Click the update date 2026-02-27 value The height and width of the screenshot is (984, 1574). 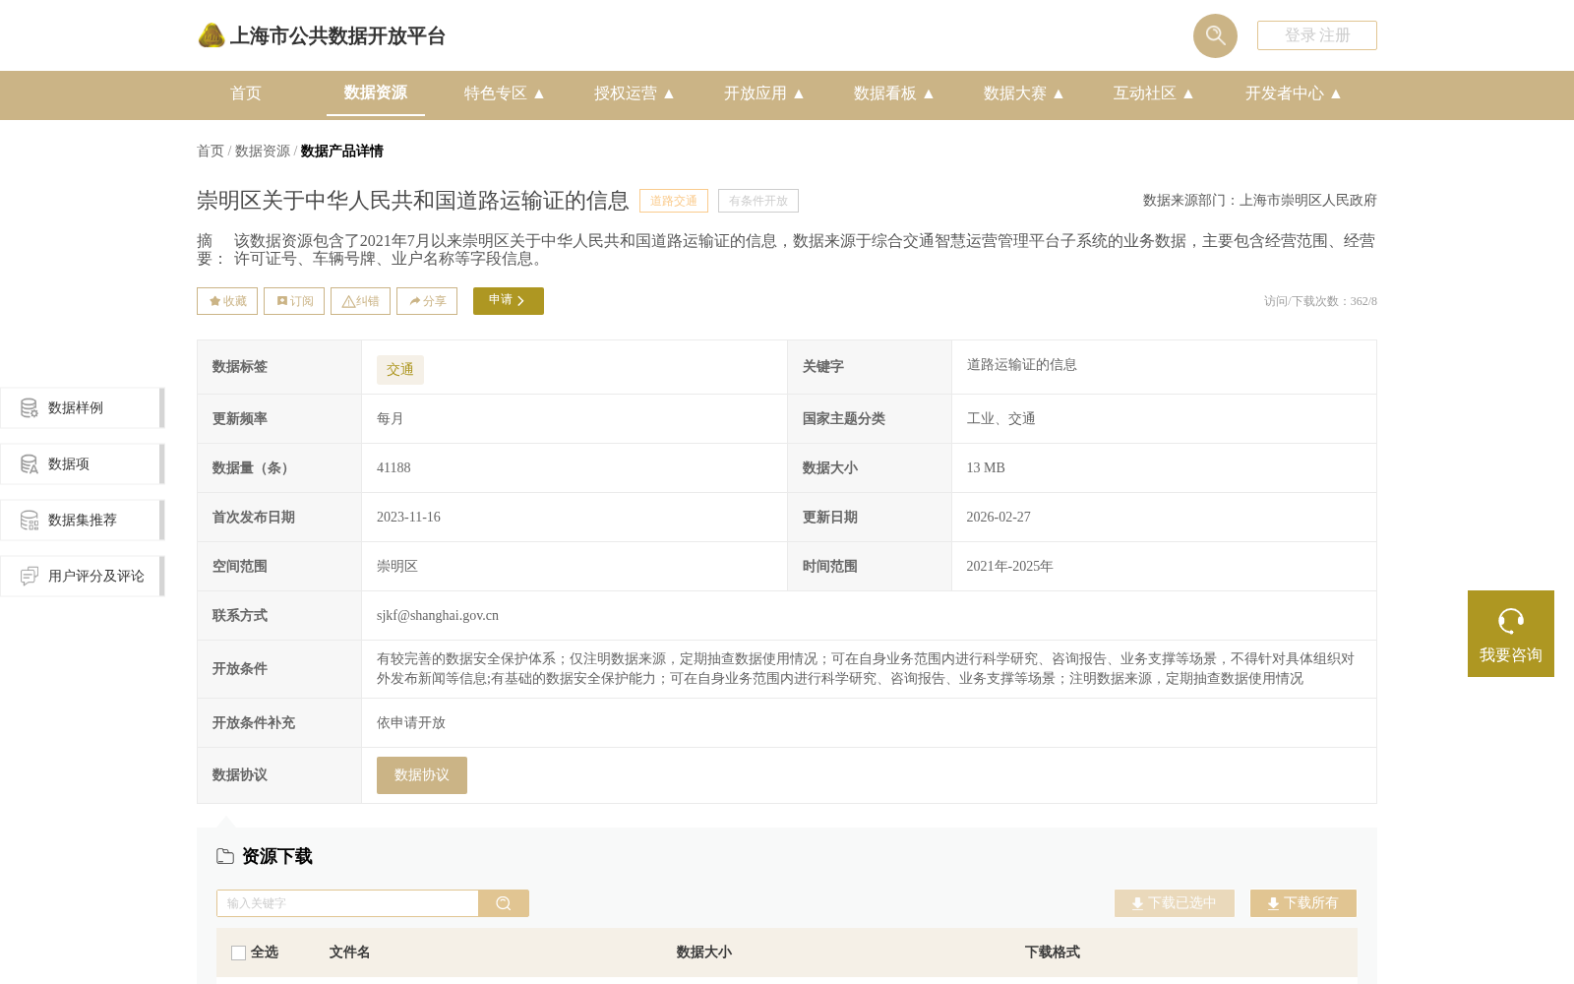tap(999, 518)
